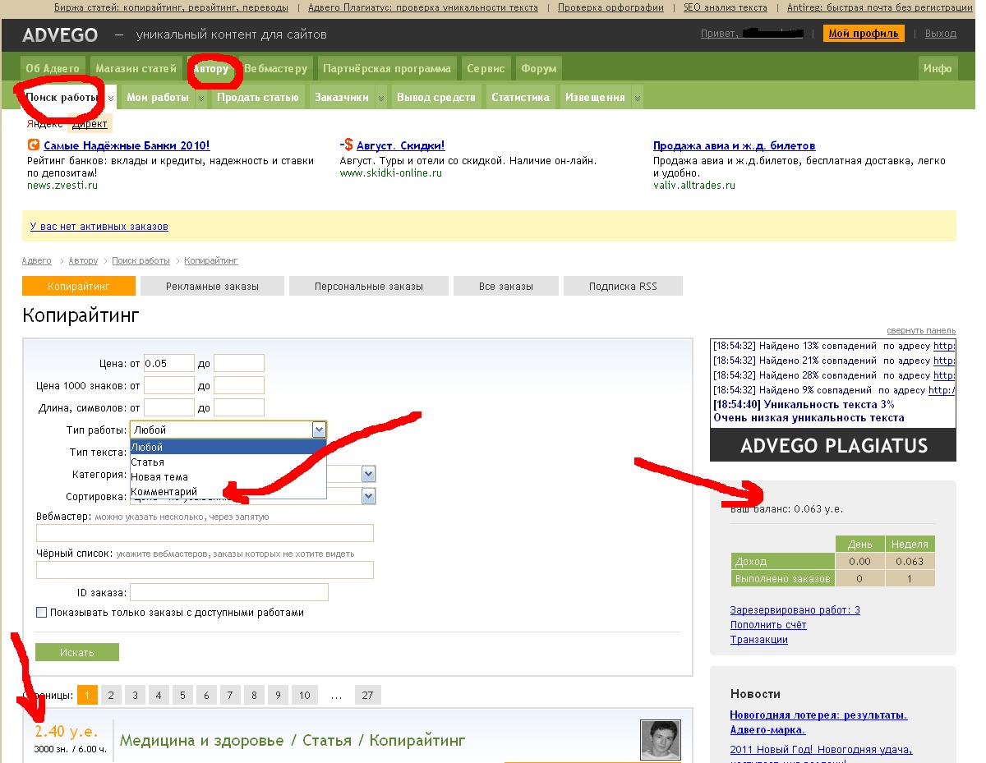Open SEO анализ текста link at the top

pyautogui.click(x=726, y=7)
